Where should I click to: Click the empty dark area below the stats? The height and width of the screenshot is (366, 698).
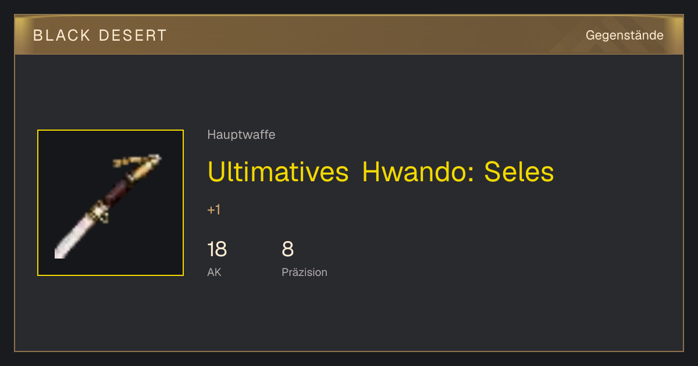(349, 317)
